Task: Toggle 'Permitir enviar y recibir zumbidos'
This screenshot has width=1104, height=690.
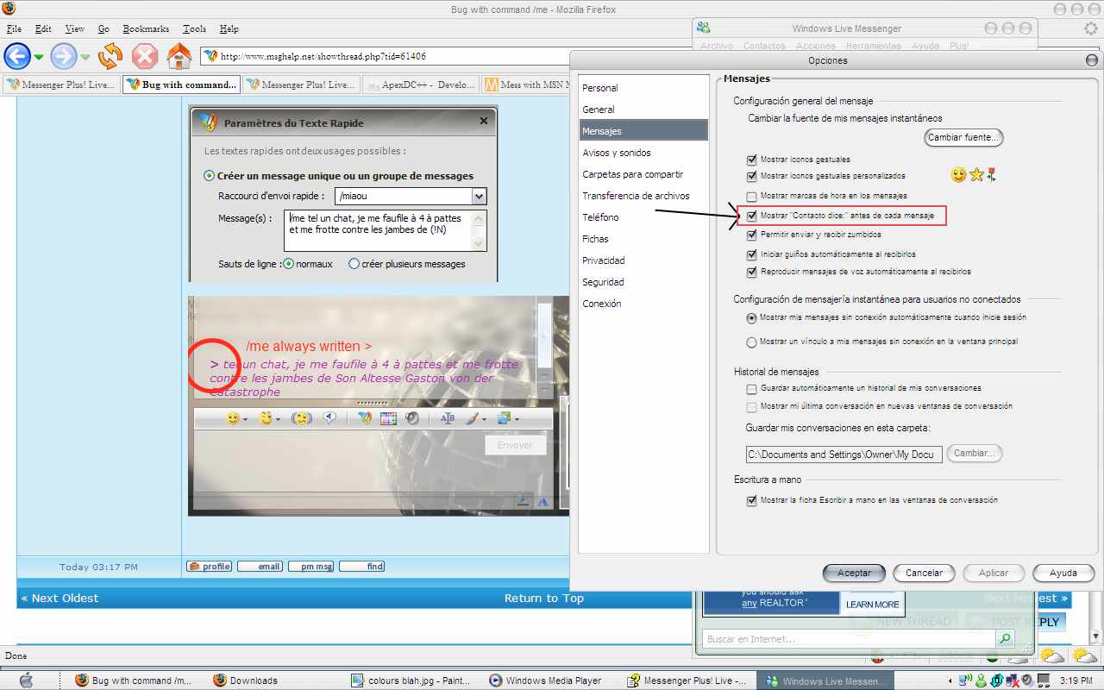Action: click(752, 235)
